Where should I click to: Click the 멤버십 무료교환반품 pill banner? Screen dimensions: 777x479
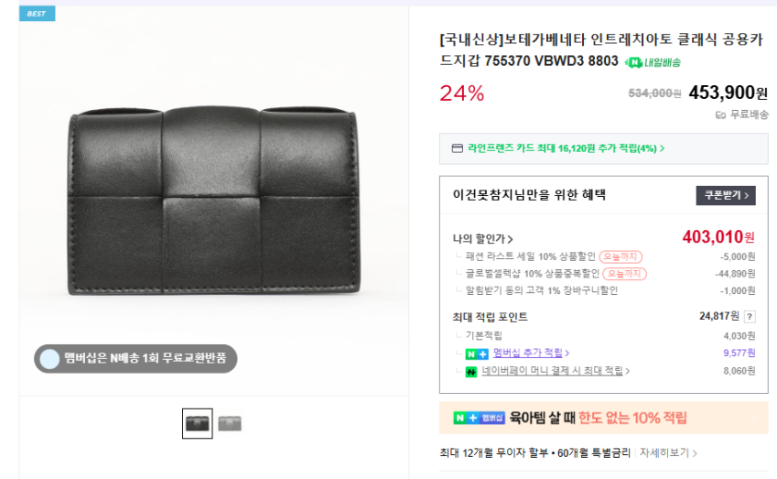(x=135, y=358)
